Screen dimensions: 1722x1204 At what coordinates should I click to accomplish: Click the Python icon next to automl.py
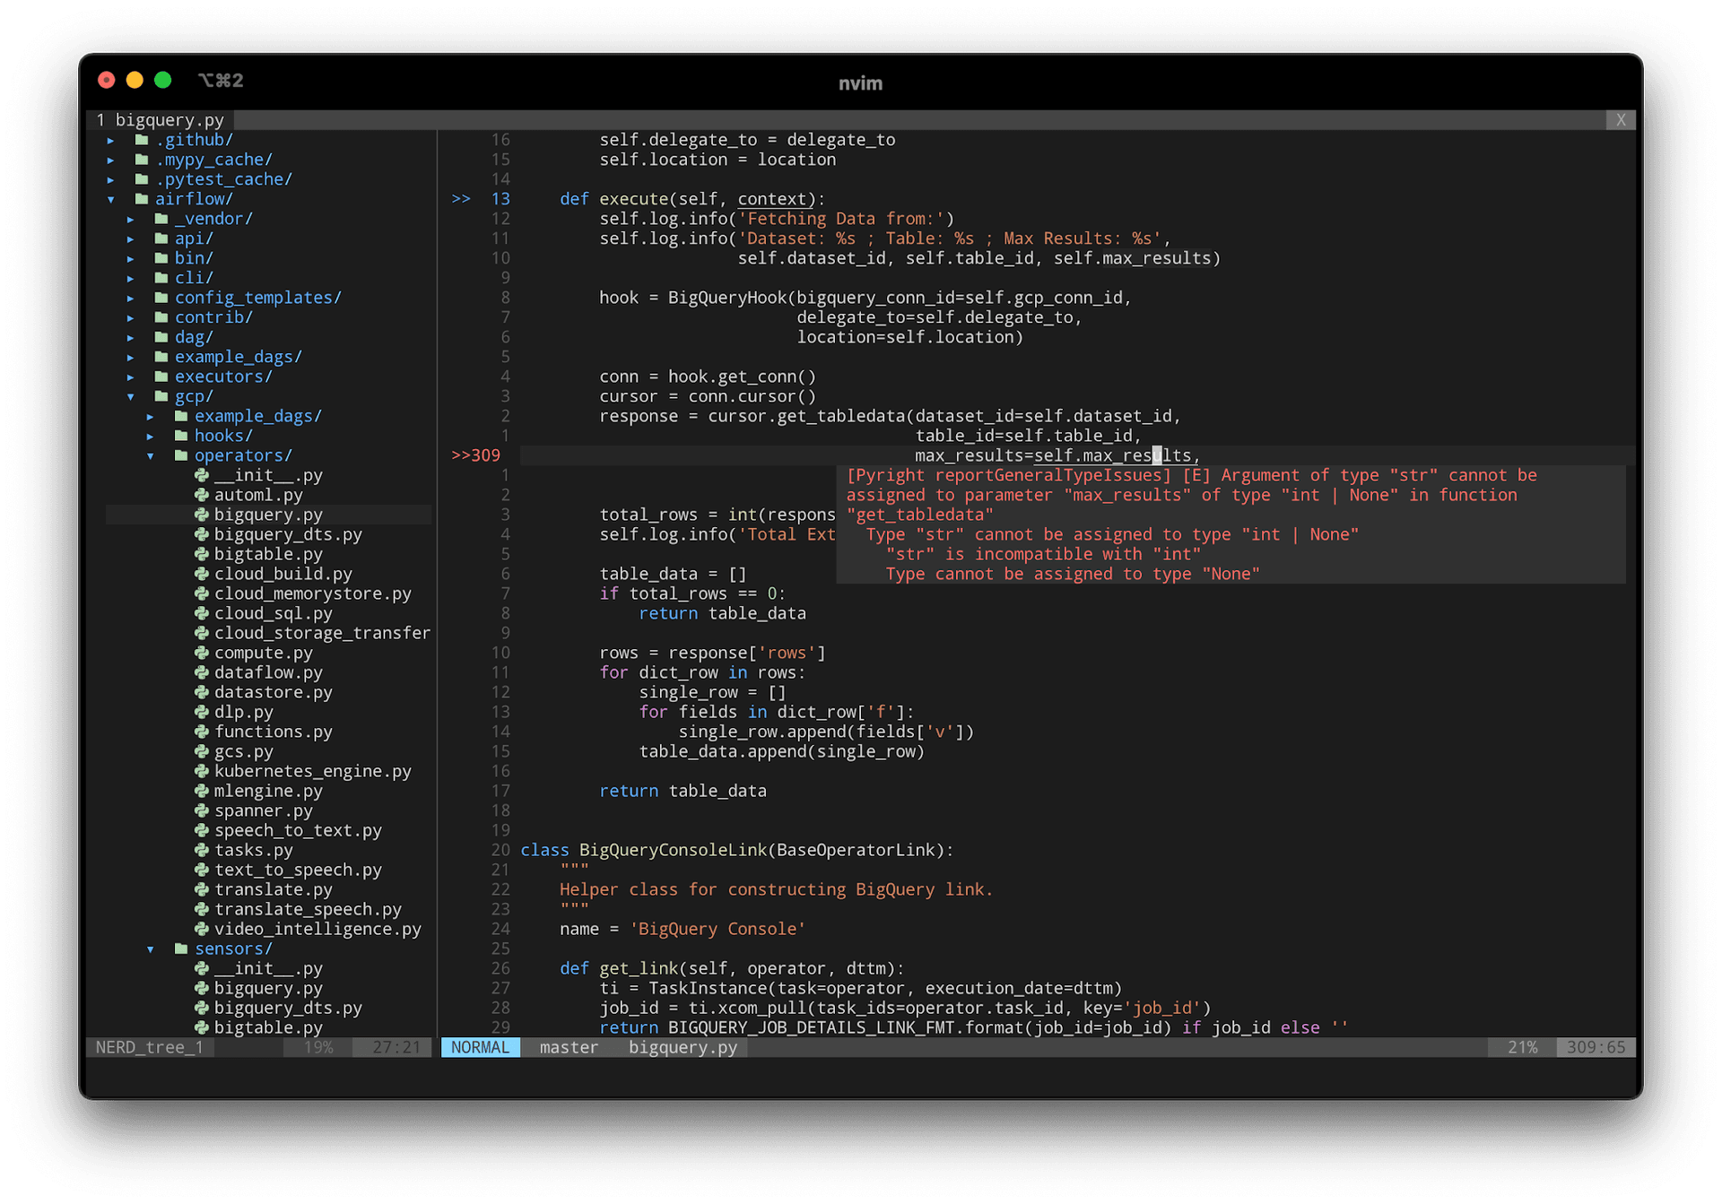point(202,494)
